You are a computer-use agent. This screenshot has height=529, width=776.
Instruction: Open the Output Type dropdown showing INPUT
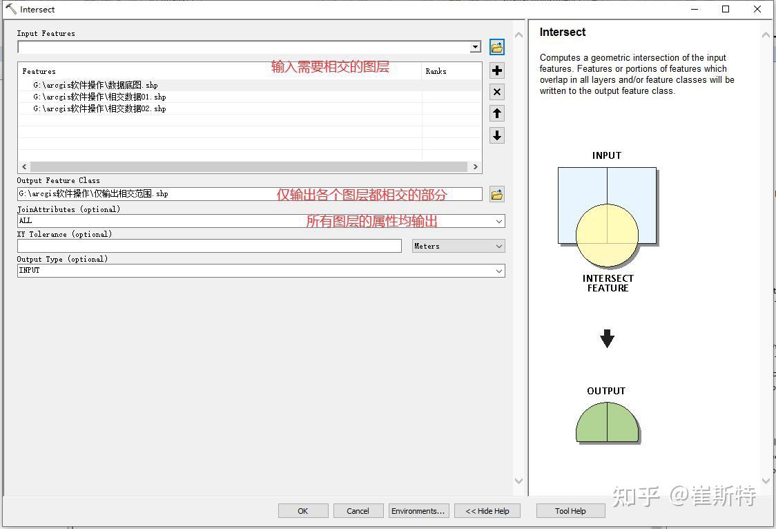pyautogui.click(x=499, y=270)
